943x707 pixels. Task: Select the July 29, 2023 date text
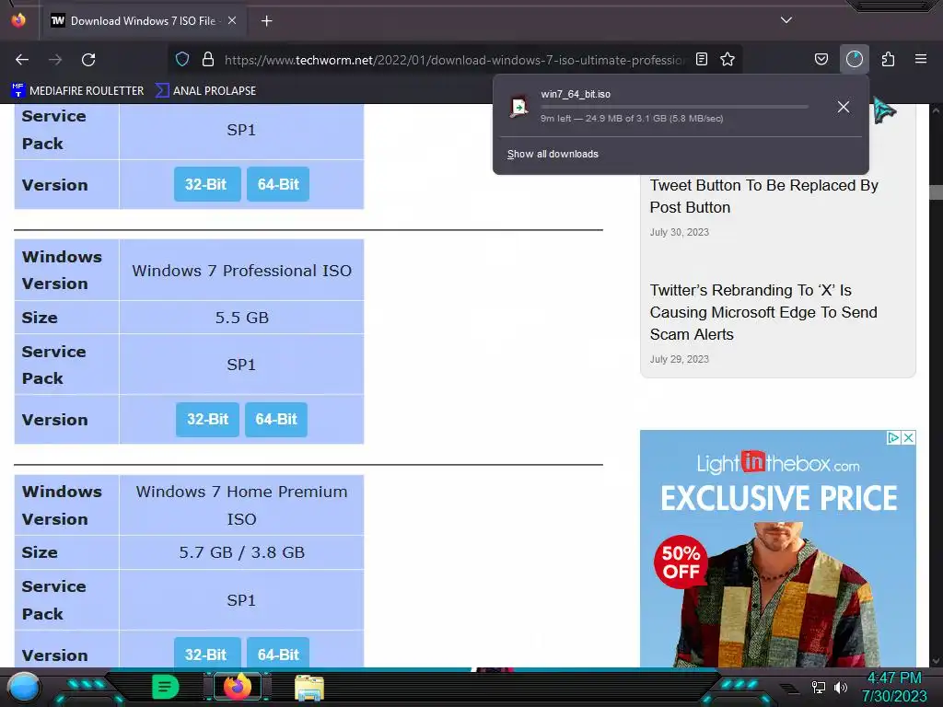pyautogui.click(x=680, y=359)
